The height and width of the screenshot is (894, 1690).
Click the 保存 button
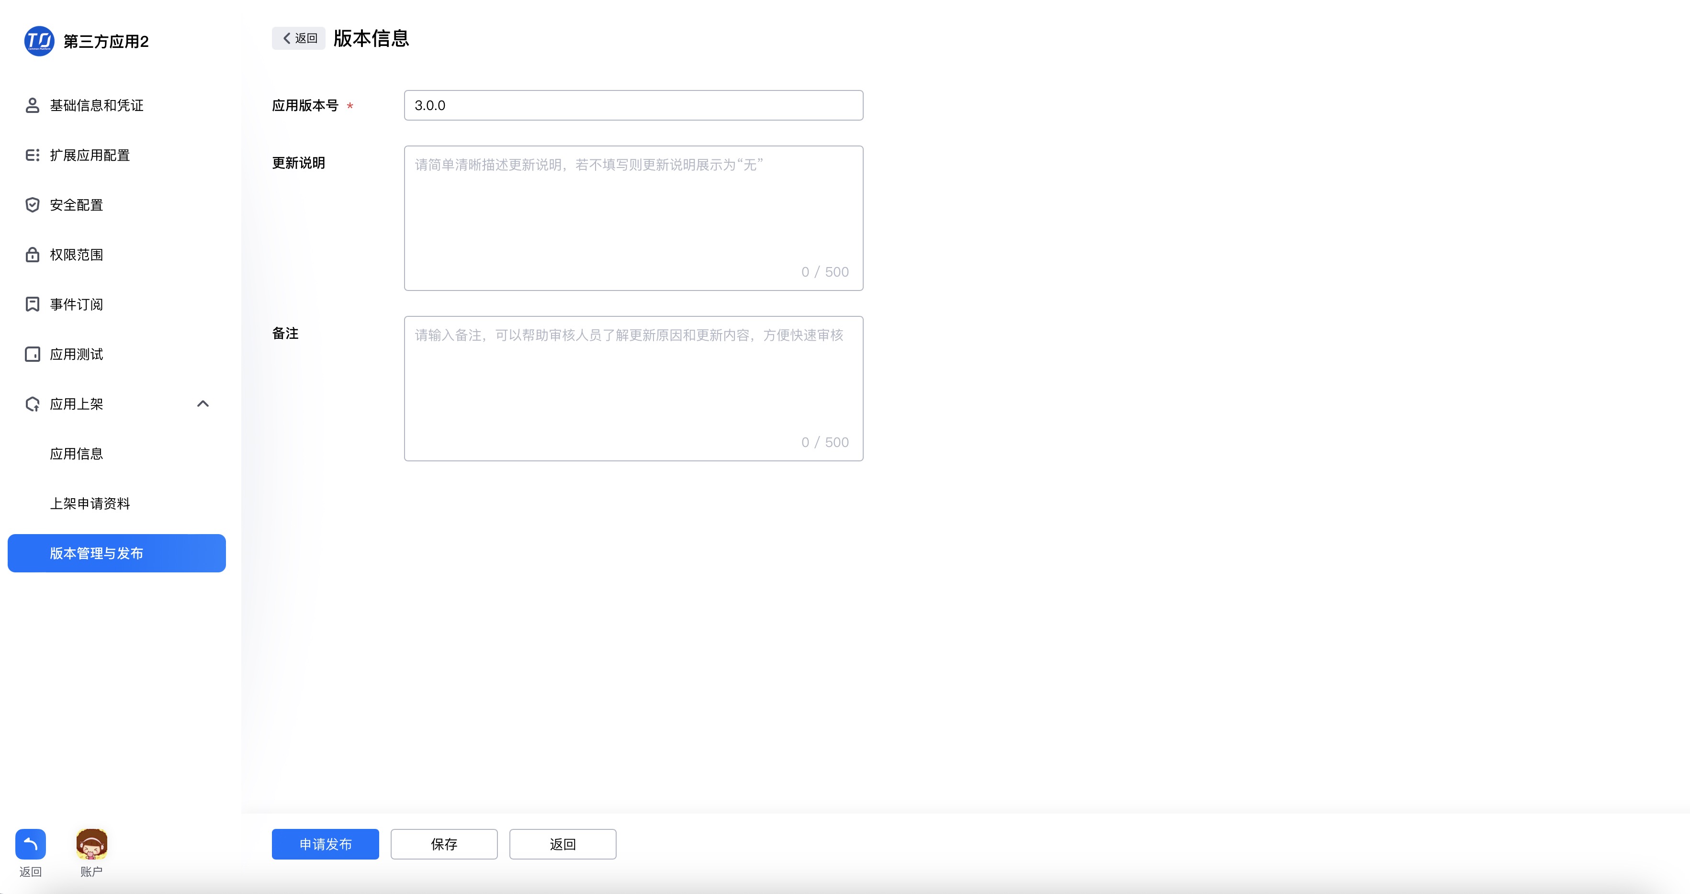point(444,844)
